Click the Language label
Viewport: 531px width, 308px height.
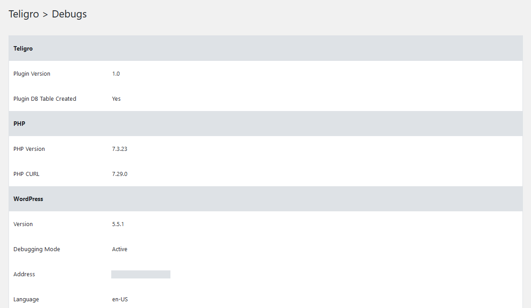26,299
